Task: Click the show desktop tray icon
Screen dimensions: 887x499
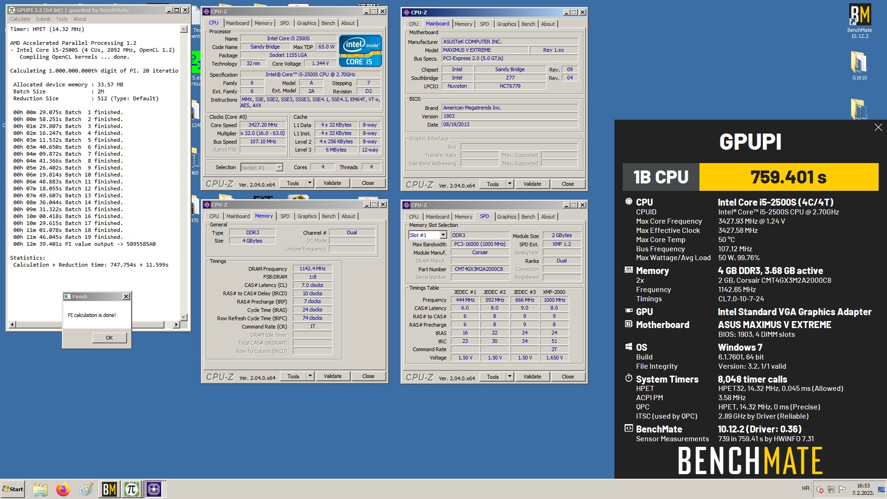Action: point(881,489)
